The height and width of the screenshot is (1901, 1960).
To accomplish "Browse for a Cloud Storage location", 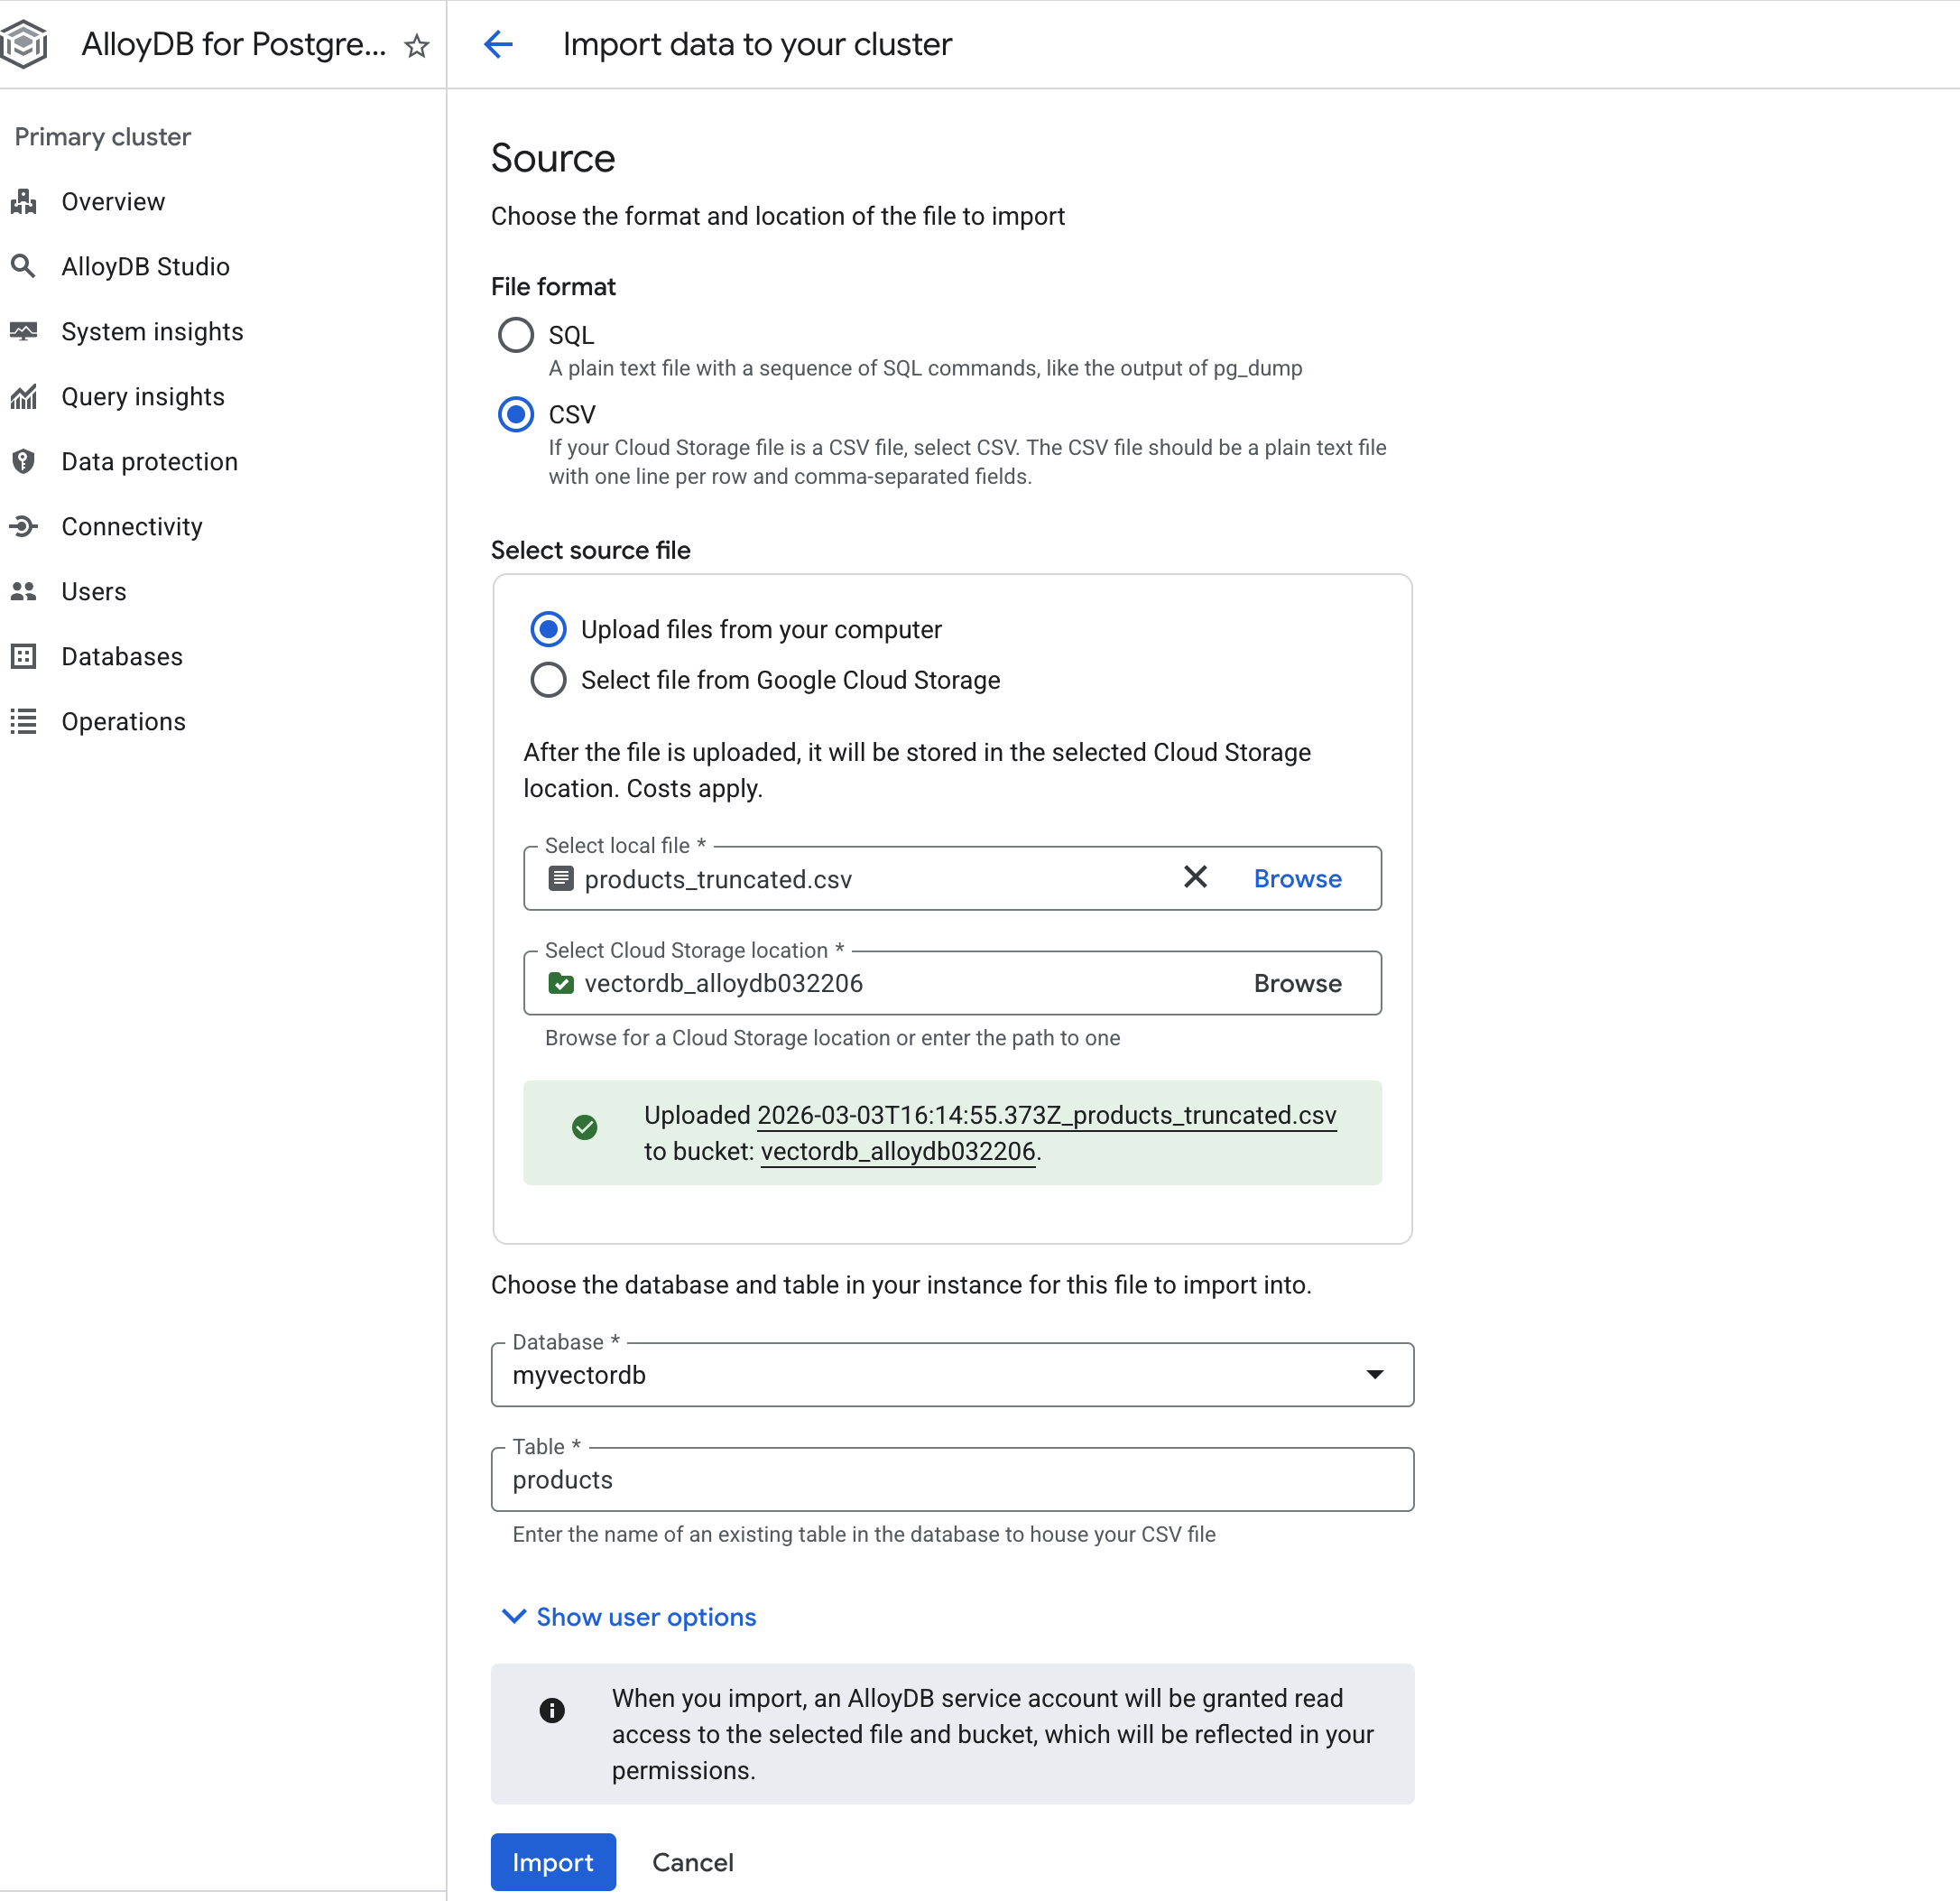I will 1297,984.
